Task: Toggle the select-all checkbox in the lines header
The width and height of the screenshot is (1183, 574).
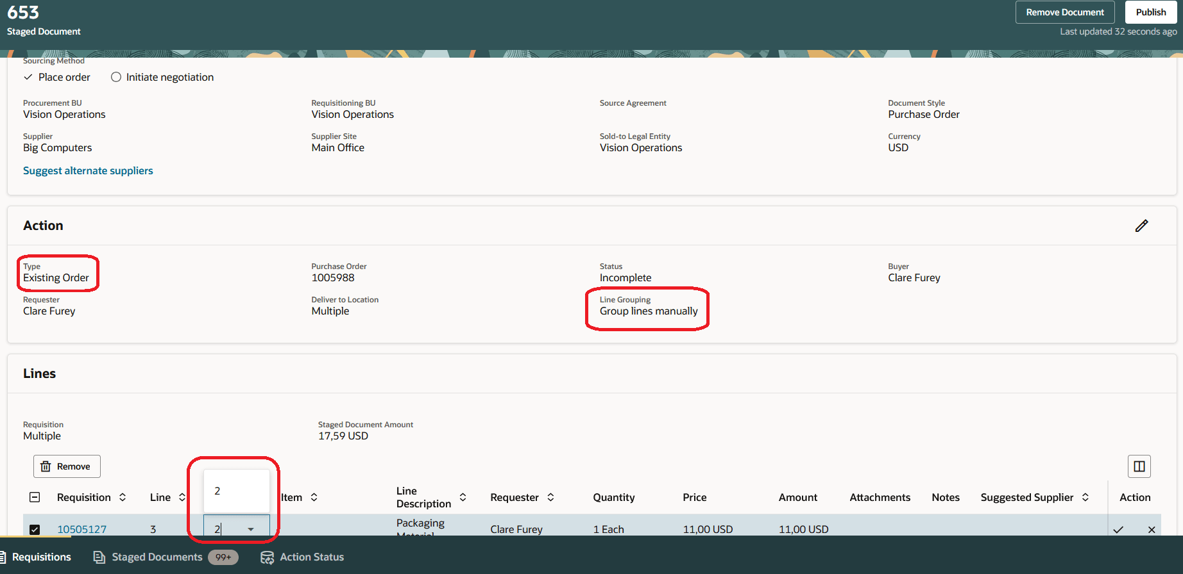Action: click(35, 497)
